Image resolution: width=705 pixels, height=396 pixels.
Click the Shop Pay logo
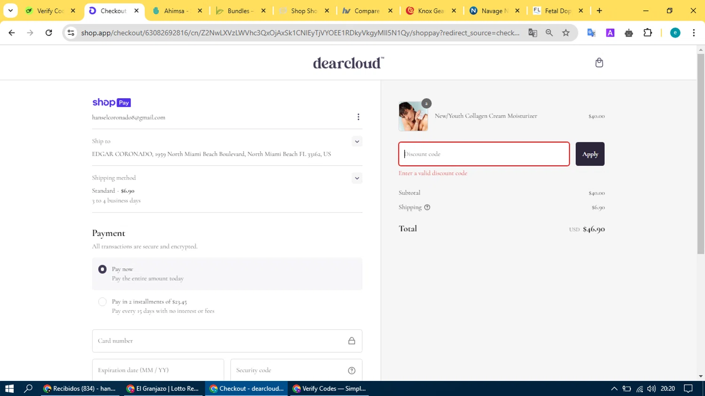click(x=111, y=102)
